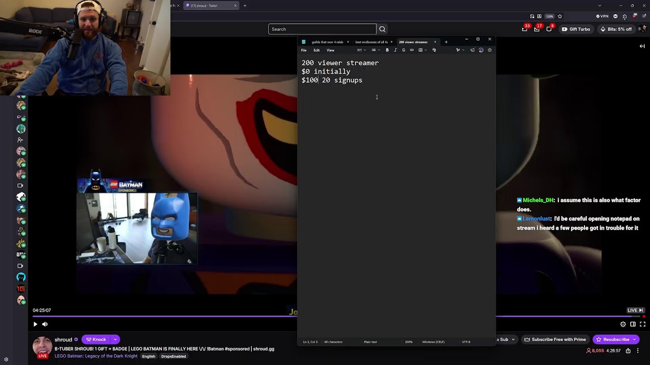Open Twitch Prime loot icon with 33 badge
This screenshot has height=365, width=650.
525,29
